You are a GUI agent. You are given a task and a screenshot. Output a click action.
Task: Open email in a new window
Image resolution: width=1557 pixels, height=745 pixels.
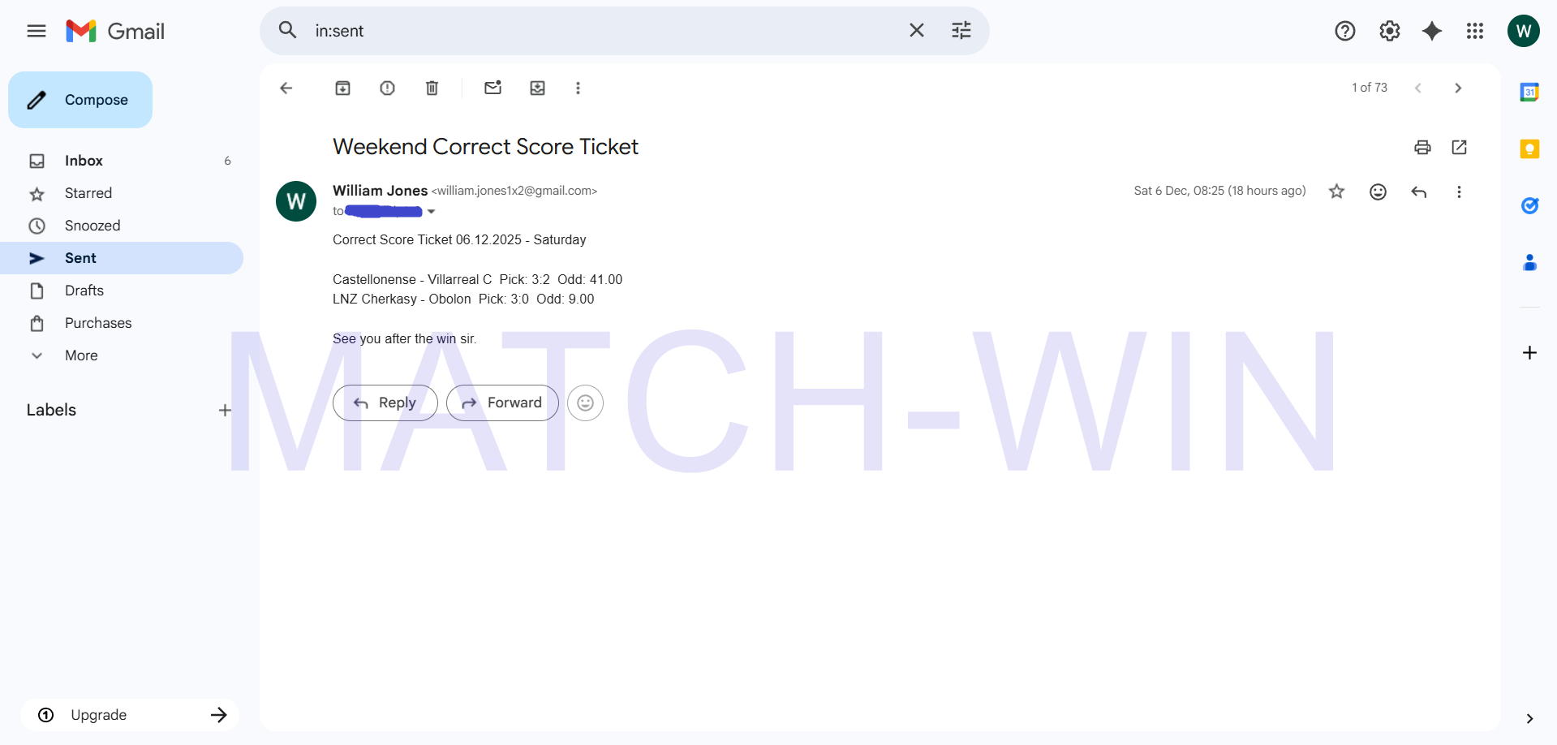[x=1459, y=147]
